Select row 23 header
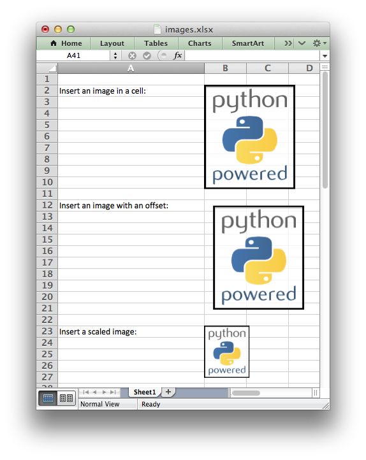This screenshot has height=460, width=366. [x=47, y=331]
